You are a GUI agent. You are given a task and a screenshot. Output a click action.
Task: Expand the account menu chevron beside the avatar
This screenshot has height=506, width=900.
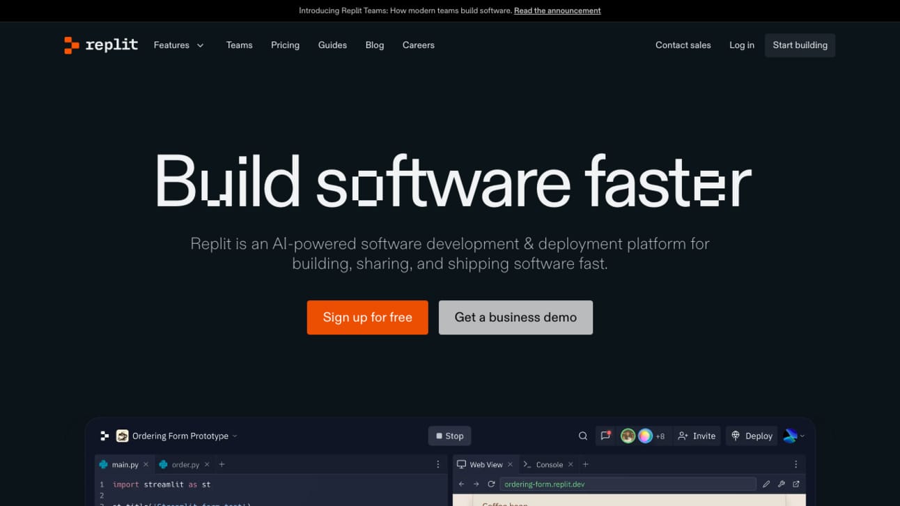802,436
